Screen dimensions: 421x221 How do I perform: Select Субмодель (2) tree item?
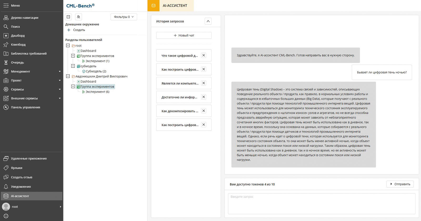pos(96,71)
